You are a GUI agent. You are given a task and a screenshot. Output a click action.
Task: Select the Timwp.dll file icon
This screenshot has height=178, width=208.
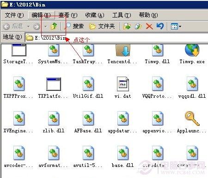[158, 50]
